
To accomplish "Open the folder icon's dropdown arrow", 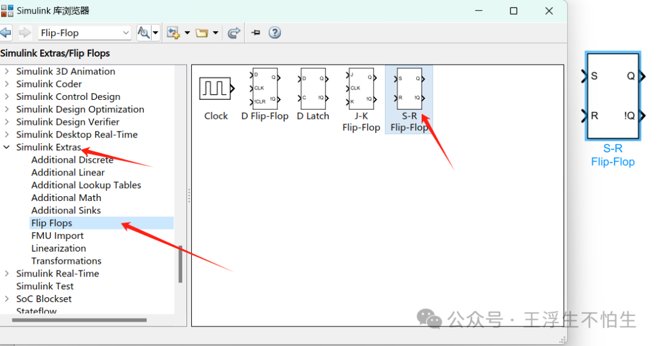I will click(215, 33).
